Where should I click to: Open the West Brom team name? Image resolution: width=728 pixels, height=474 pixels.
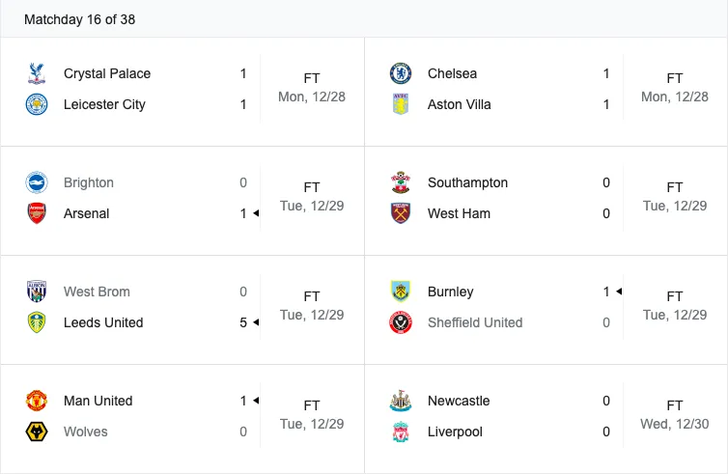97,292
